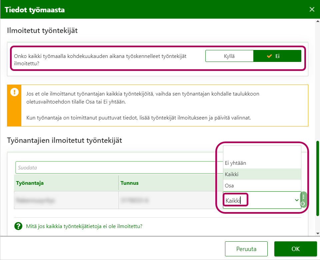Confirm with the OK button
320x260 pixels.
(x=295, y=249)
